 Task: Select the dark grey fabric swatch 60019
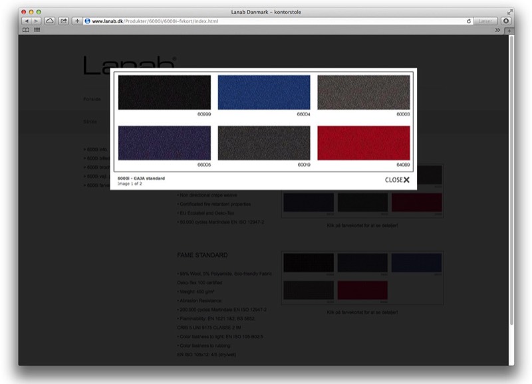[264, 143]
